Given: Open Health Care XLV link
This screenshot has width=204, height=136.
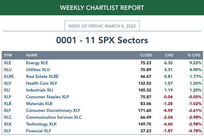Looking at the screenshot, I should pos(42,83).
